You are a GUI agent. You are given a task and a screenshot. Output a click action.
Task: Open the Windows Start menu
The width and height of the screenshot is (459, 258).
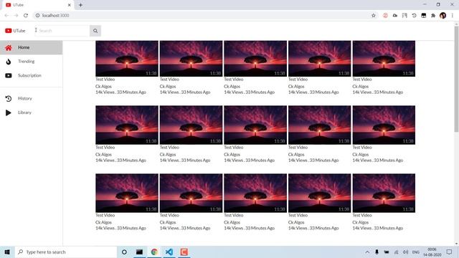tap(7, 252)
